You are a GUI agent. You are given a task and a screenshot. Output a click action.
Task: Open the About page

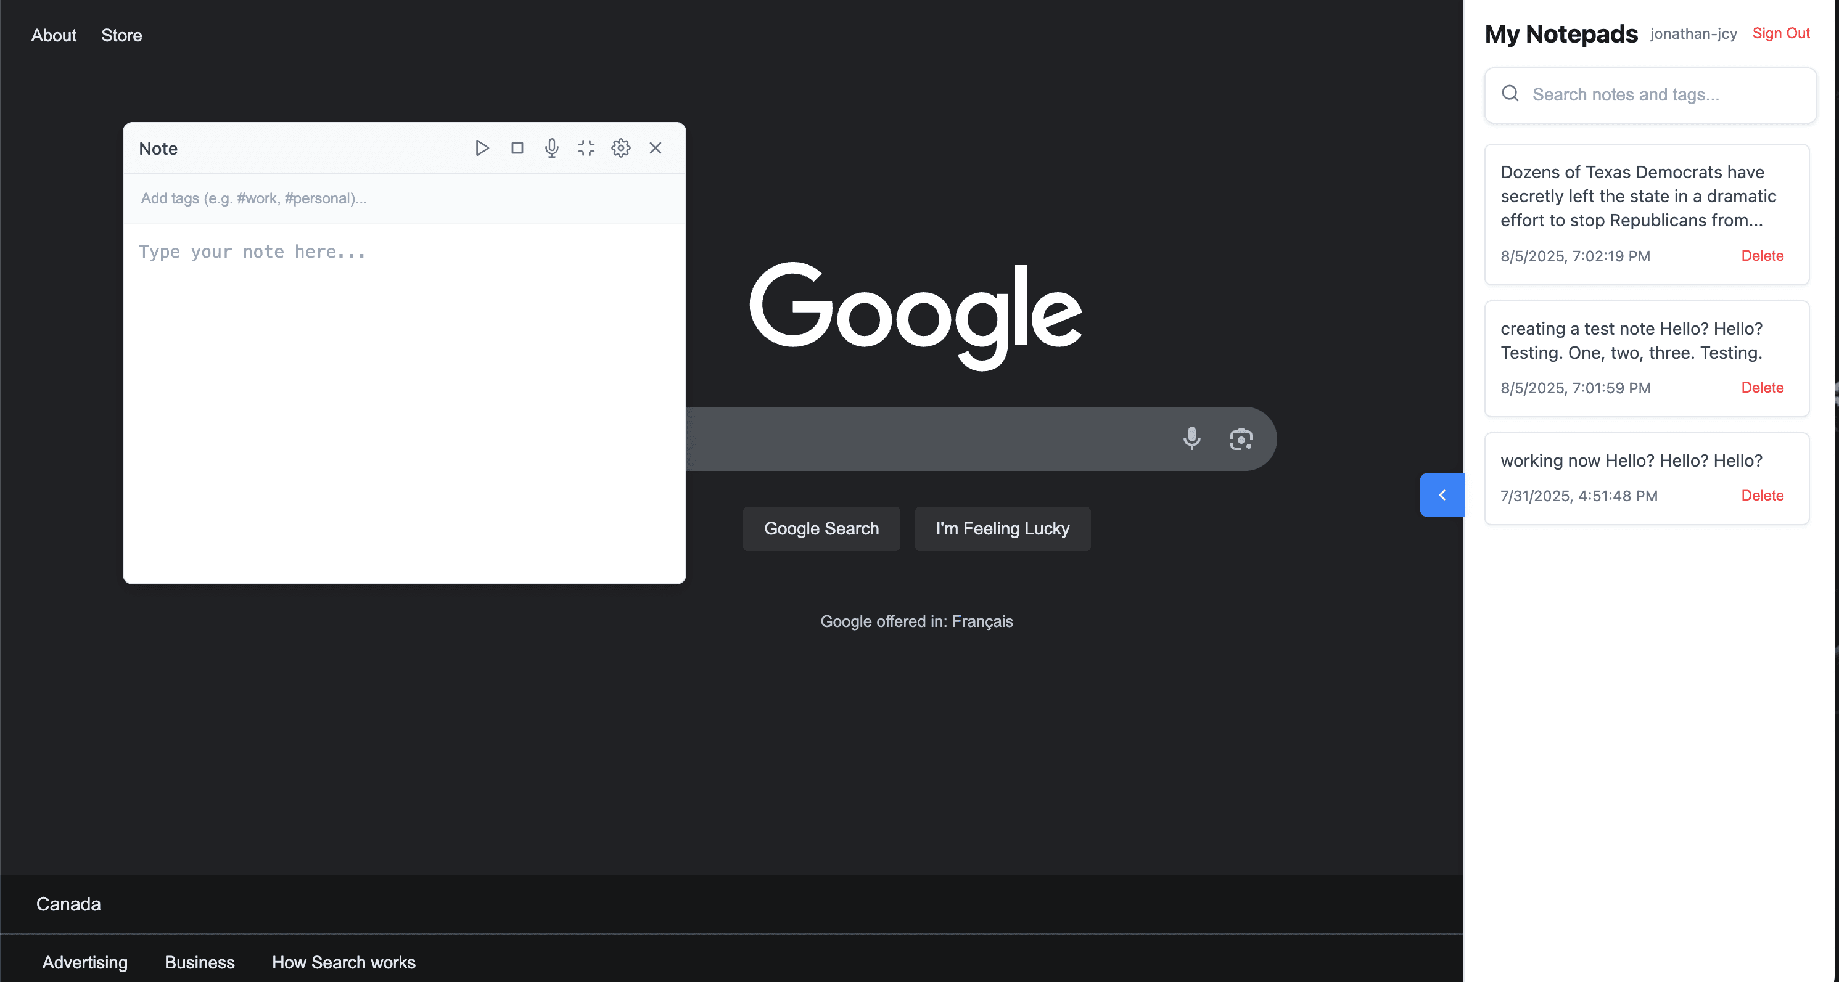coord(54,35)
